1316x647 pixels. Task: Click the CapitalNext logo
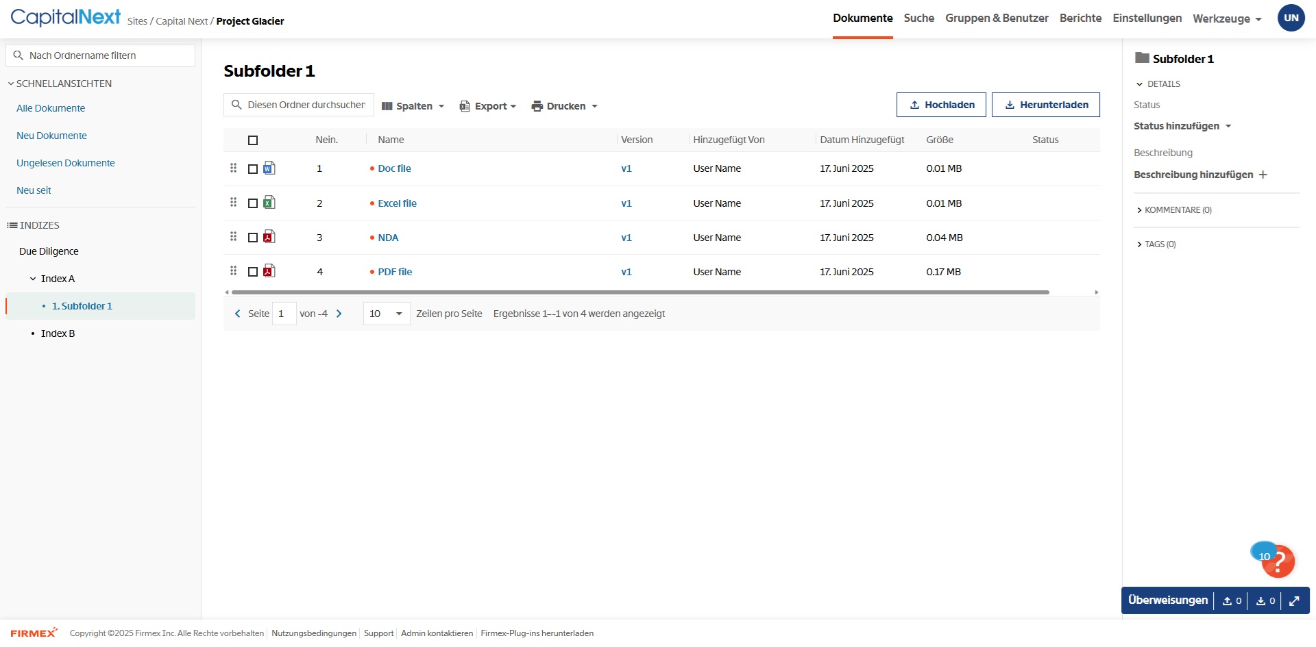tap(66, 17)
